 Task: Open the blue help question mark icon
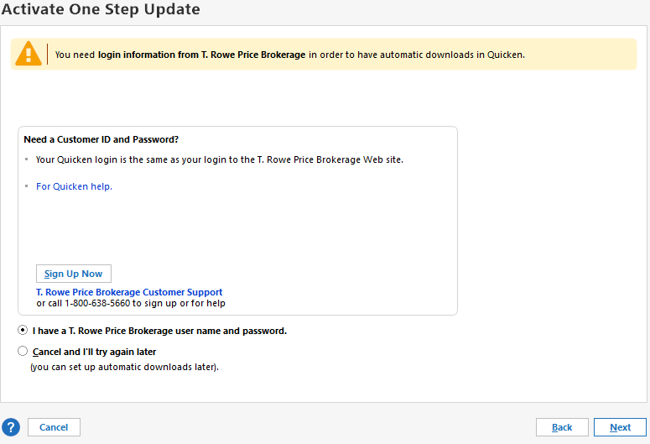point(11,427)
